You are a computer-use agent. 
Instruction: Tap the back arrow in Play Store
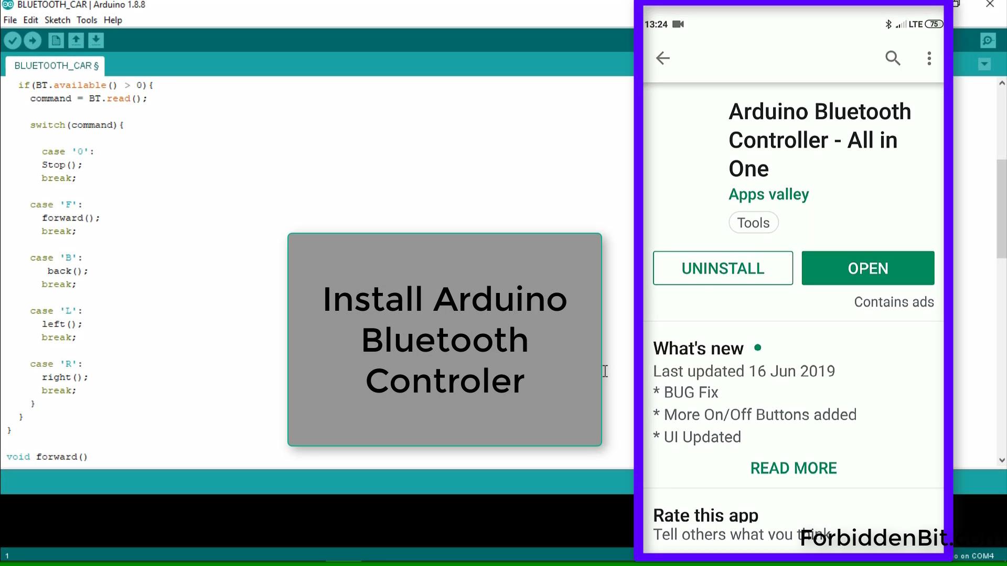[663, 58]
